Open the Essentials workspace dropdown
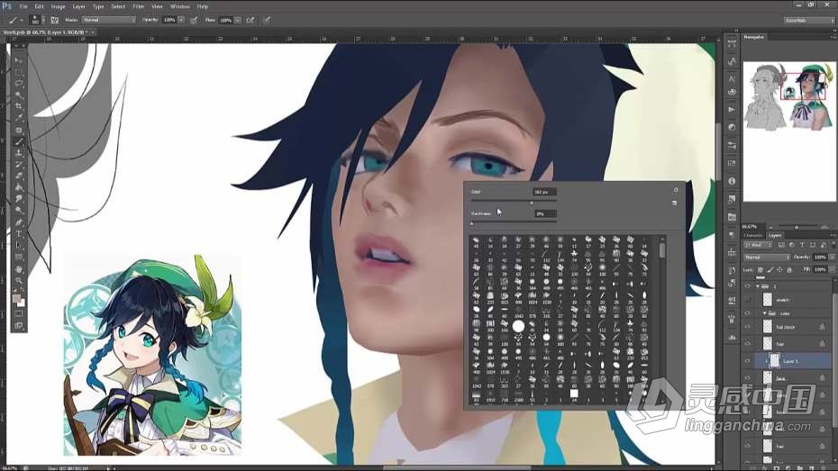Image resolution: width=838 pixels, height=471 pixels. point(809,20)
